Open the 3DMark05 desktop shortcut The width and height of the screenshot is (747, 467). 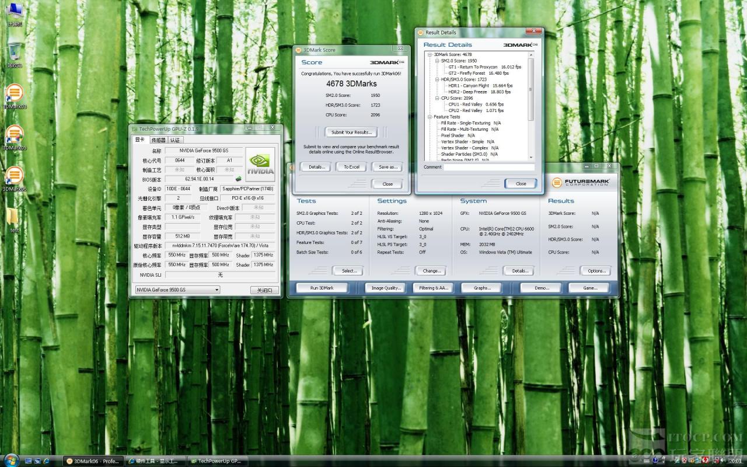15,138
